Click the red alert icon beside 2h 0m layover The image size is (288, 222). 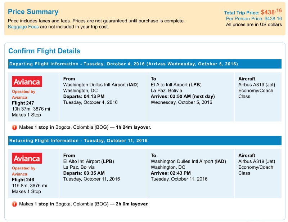14,204
